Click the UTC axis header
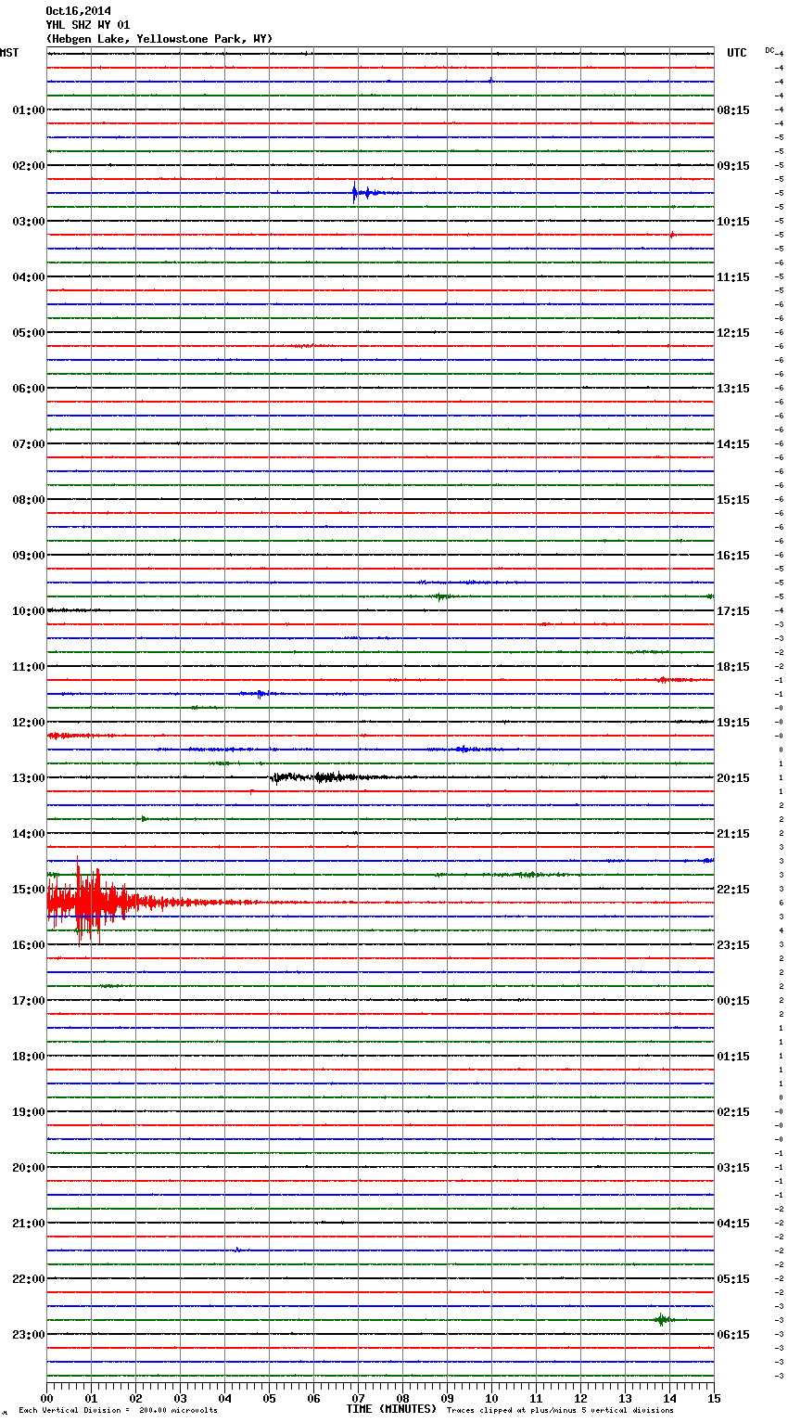The width and height of the screenshot is (788, 1423). (737, 53)
